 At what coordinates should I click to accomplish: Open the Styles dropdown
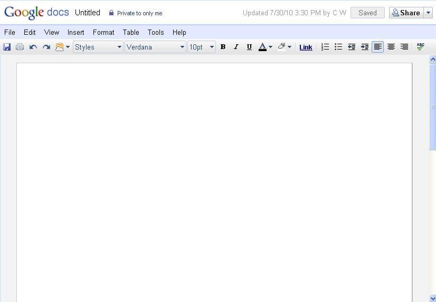click(x=98, y=47)
